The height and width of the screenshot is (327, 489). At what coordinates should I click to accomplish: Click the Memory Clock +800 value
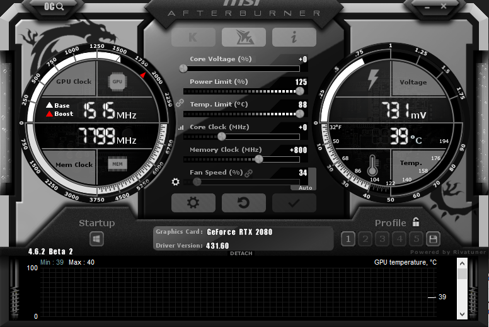[x=299, y=150]
